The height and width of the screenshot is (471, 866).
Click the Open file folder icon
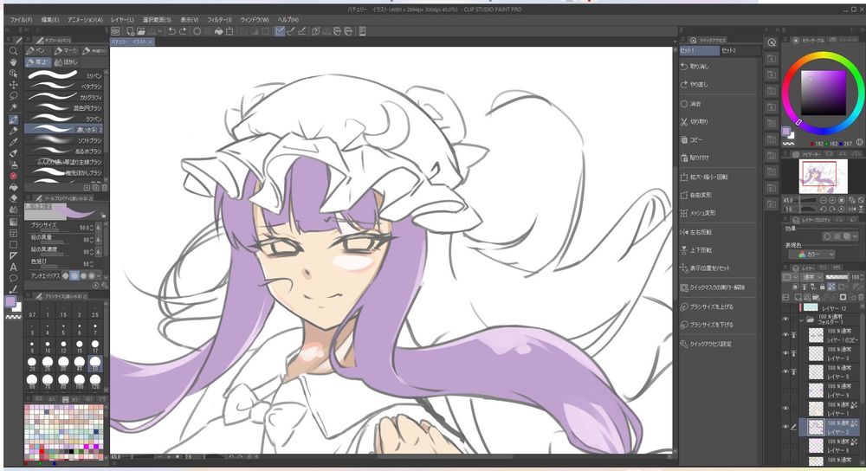[141, 31]
